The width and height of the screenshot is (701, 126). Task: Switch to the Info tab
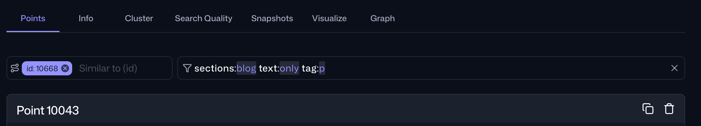click(86, 18)
